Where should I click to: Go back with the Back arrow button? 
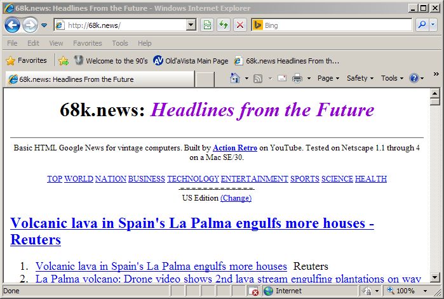tap(12, 25)
